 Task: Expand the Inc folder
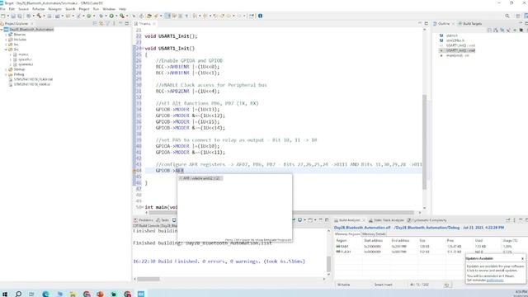[x=6, y=45]
